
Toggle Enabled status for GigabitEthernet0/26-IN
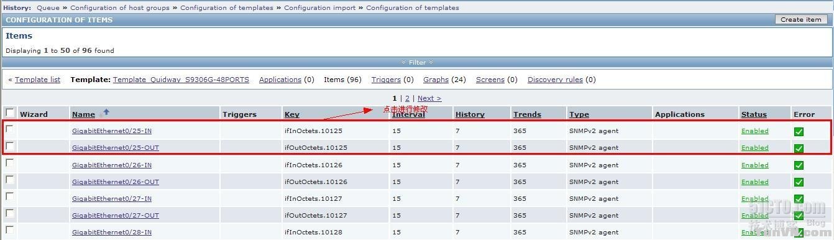click(755, 165)
